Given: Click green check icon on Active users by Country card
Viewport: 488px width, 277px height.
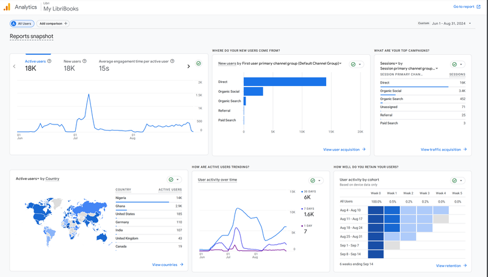Looking at the screenshot, I should point(171,180).
